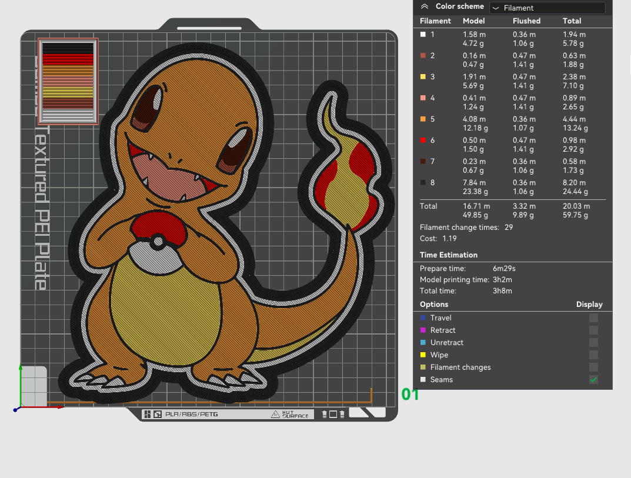Enable Unretract display
The height and width of the screenshot is (478, 631).
[593, 342]
